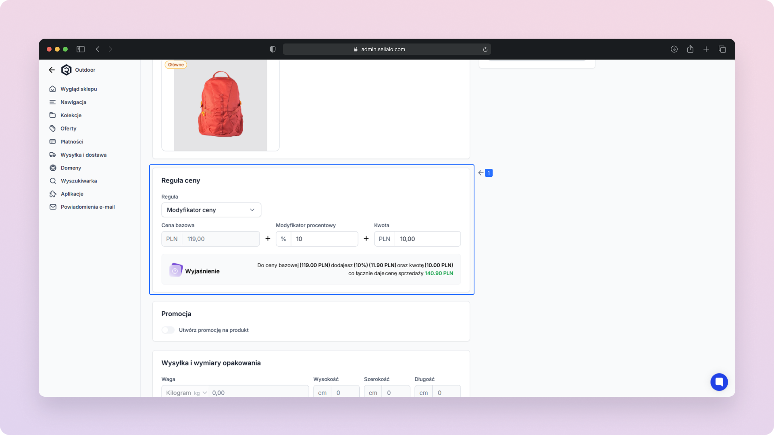The image size is (774, 435).
Task: Click the back arrow beside Outdoor logo
Action: pos(52,70)
